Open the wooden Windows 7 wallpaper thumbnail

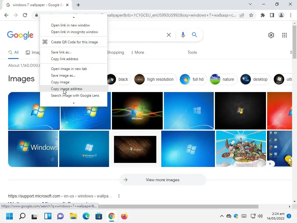[x=135, y=149]
